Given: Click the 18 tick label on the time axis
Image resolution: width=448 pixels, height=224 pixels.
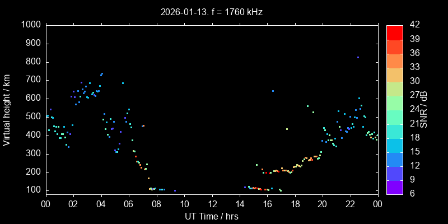Looking at the screenshot, I should [295, 204].
